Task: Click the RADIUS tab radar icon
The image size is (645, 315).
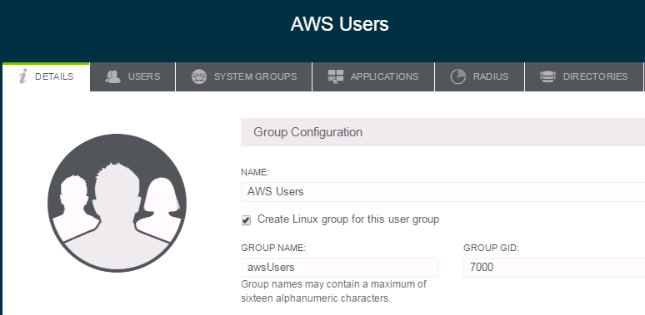Action: pyautogui.click(x=457, y=76)
